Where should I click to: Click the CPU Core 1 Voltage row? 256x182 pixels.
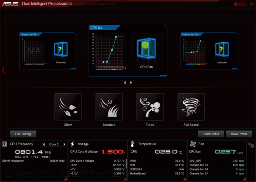tap(97, 161)
